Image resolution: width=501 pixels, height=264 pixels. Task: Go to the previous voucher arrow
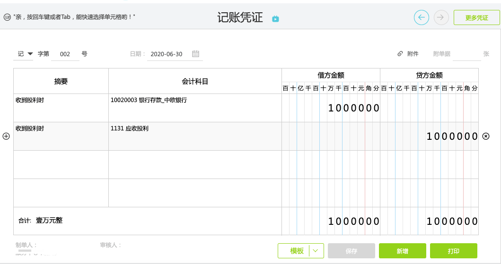(x=422, y=17)
